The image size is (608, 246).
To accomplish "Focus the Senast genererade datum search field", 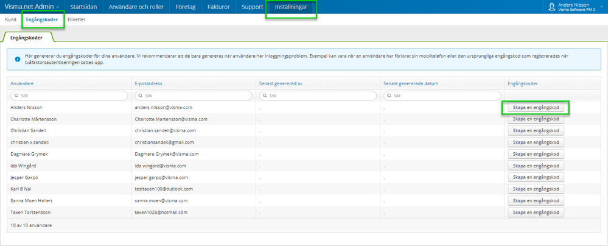I will (442, 96).
